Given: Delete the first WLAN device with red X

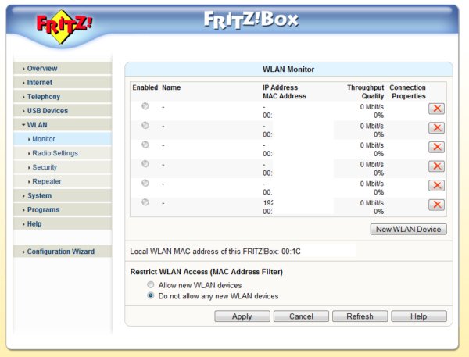Looking at the screenshot, I should (x=437, y=109).
